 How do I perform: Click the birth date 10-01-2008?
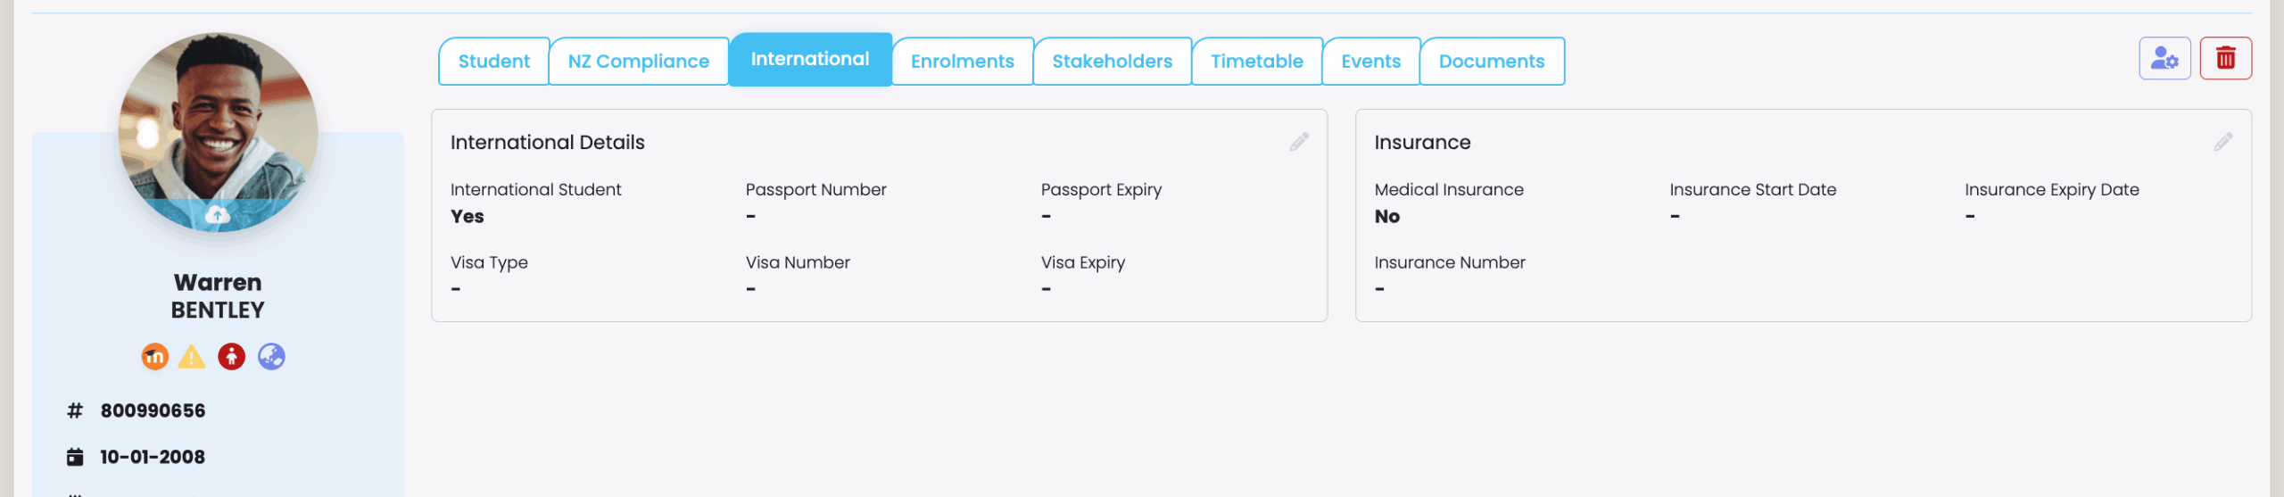153,457
